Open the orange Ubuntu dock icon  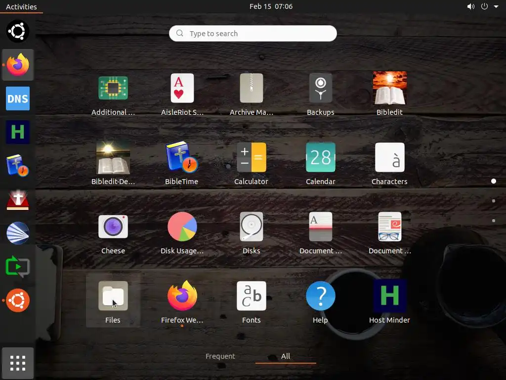[x=18, y=300]
